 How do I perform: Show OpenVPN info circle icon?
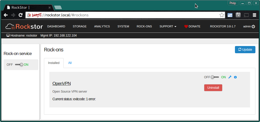[235, 77]
